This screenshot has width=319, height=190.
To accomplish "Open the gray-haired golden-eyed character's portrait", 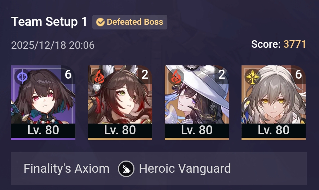I will tap(274, 94).
